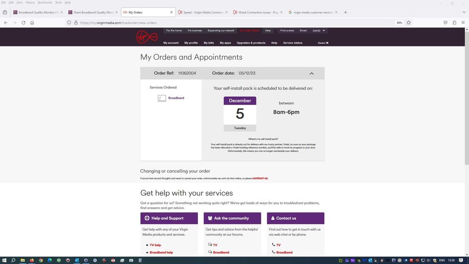Viewport: 469px width, 264px height.
Task: Open the purple Contact us button
Action: [295, 218]
